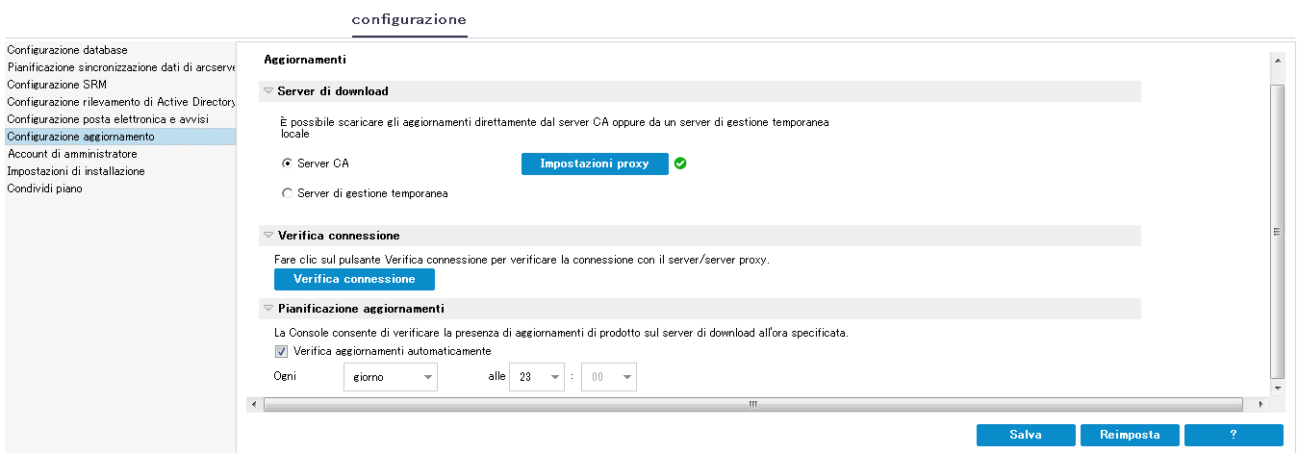The height and width of the screenshot is (453, 1298).
Task: Collapse the Server di download section
Action: (x=268, y=91)
